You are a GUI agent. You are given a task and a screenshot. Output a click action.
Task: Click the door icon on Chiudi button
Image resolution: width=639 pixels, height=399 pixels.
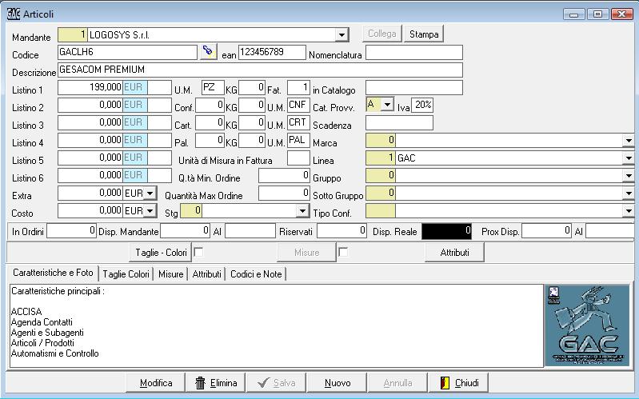tap(445, 383)
